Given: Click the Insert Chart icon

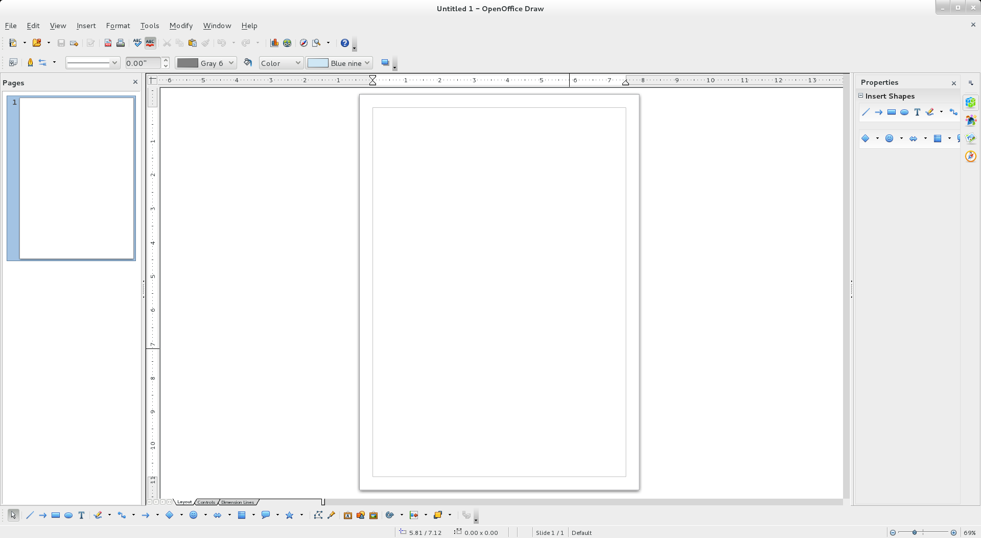Looking at the screenshot, I should click(274, 43).
